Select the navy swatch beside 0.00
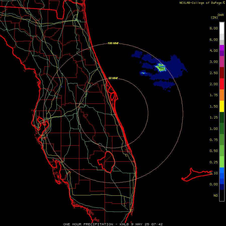The width and height of the screenshot is (226, 226). click(222, 187)
